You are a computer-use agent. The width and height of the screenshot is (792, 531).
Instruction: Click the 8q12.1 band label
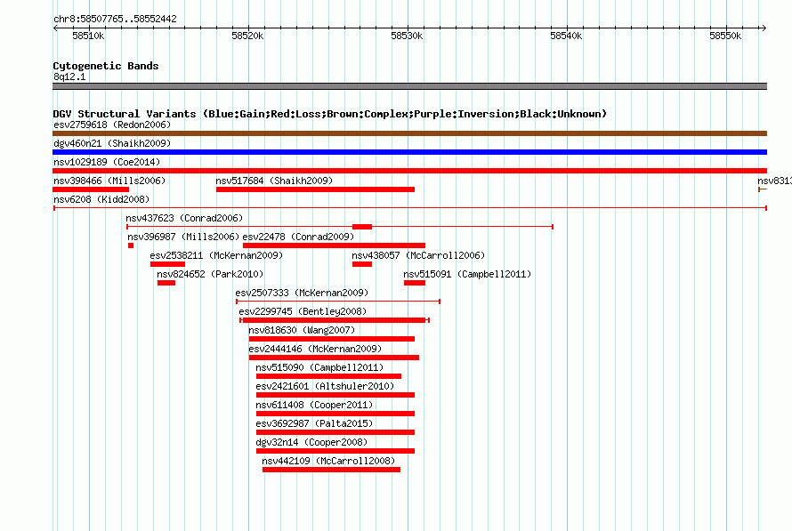click(69, 76)
